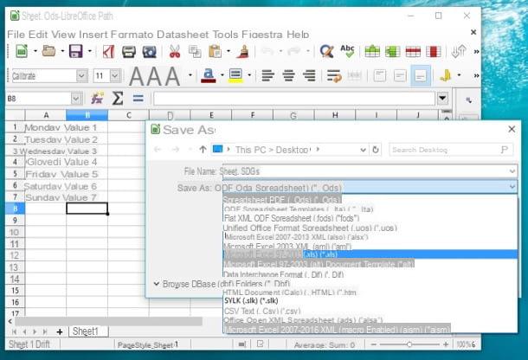This screenshot has width=528, height=360.
Task: Click the Print icon
Action: (129, 52)
